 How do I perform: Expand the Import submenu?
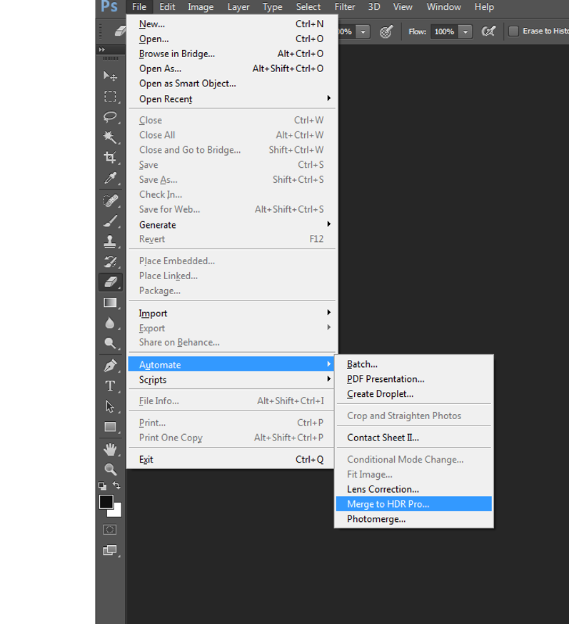(x=231, y=313)
